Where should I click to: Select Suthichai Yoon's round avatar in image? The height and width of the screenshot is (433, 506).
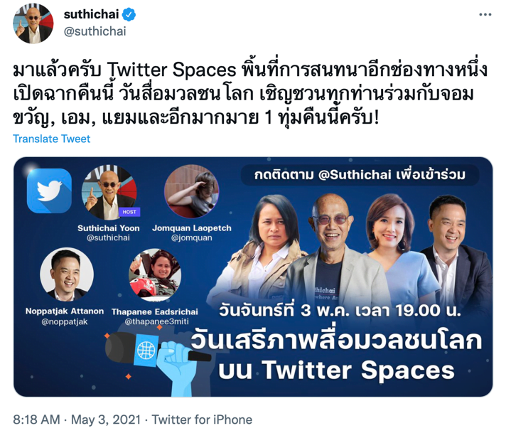click(x=109, y=192)
